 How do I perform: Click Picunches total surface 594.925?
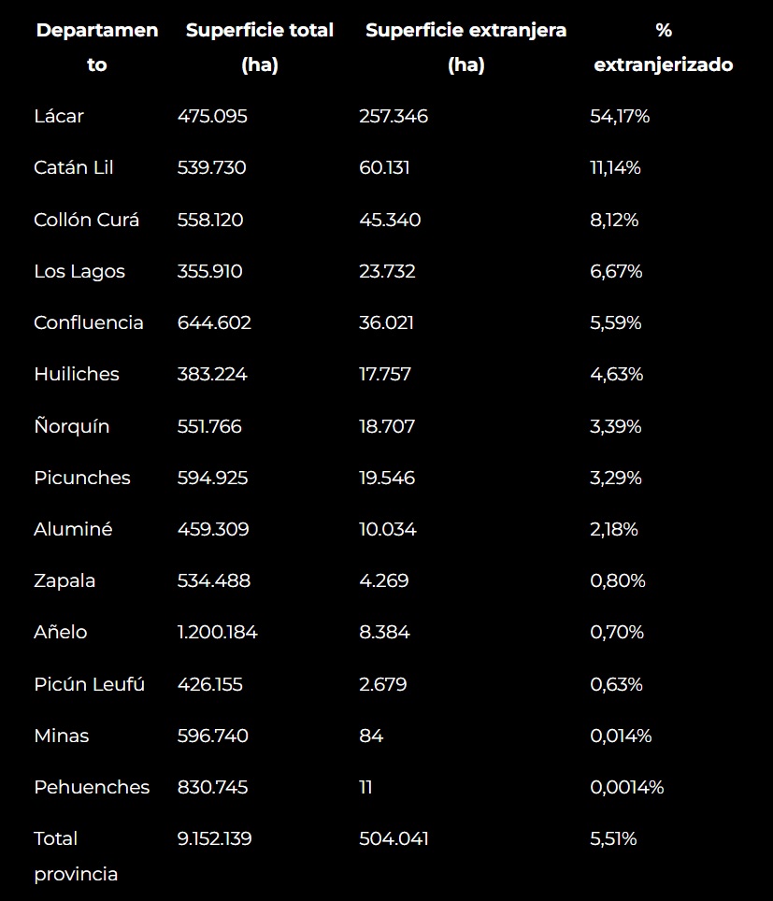pos(213,479)
